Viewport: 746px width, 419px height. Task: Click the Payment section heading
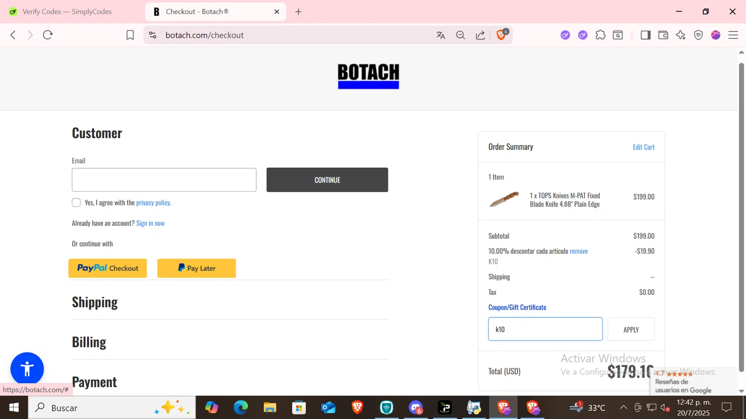point(94,382)
